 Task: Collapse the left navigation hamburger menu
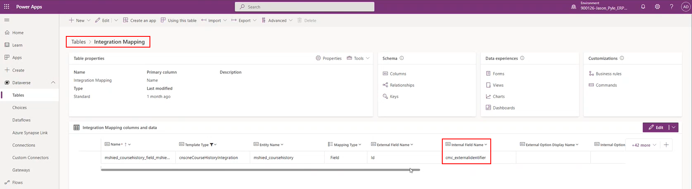click(7, 20)
